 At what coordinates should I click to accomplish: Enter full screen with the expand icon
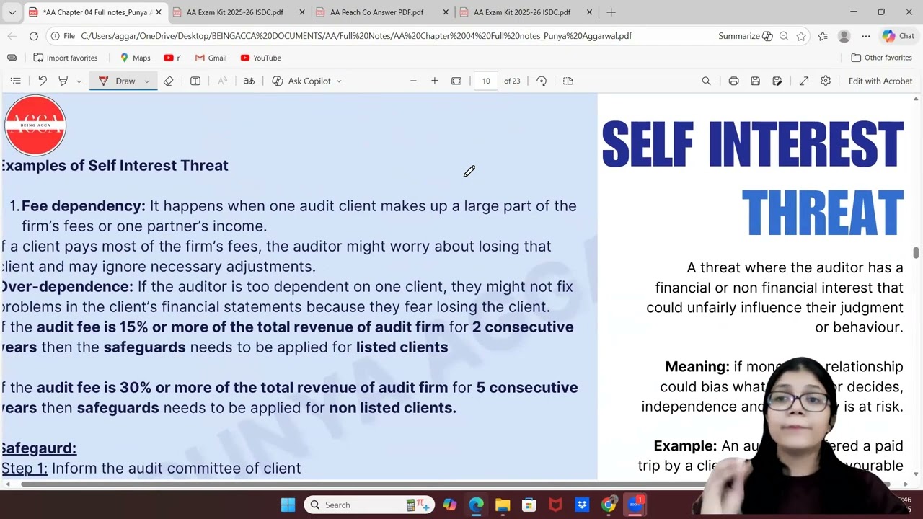804,81
